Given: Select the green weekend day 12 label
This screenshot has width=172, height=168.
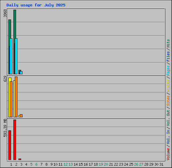Looking at the screenshot, I should tap(66, 164).
